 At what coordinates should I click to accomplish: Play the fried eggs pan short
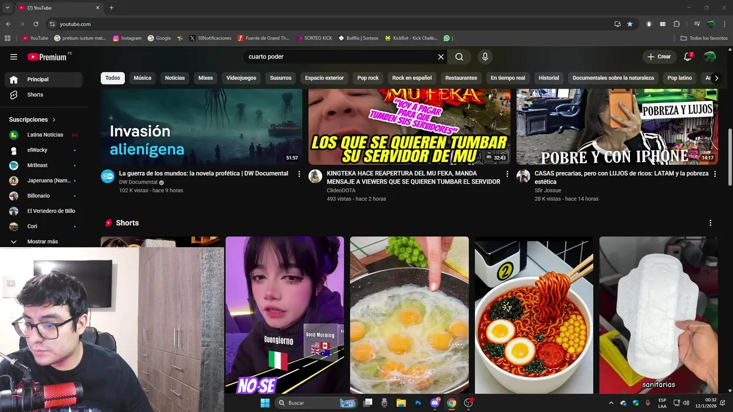click(x=409, y=315)
